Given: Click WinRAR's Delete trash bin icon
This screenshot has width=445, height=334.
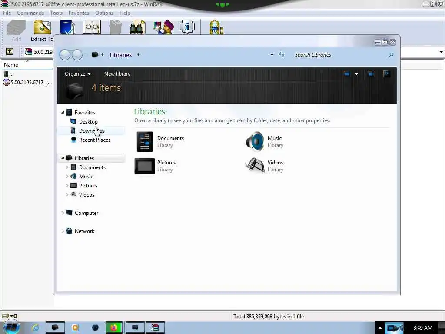Looking at the screenshot, I should point(116,27).
